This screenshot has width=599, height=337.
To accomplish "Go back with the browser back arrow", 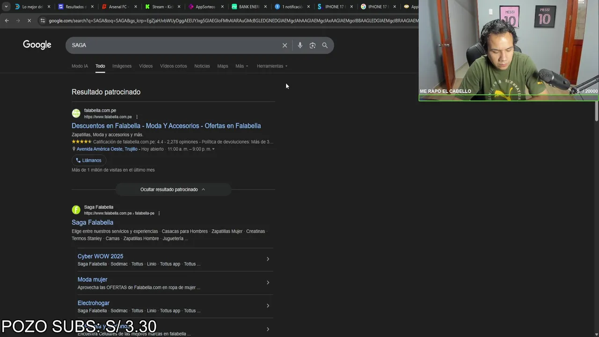I will pos(7,21).
